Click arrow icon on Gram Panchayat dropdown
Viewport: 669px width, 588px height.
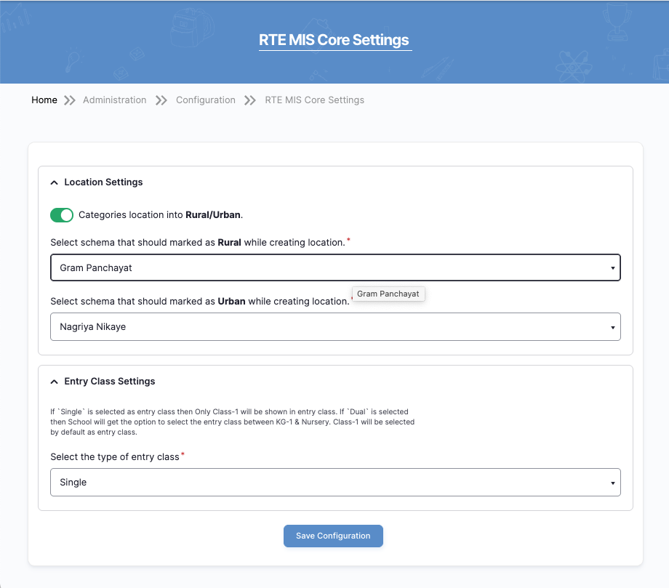612,268
